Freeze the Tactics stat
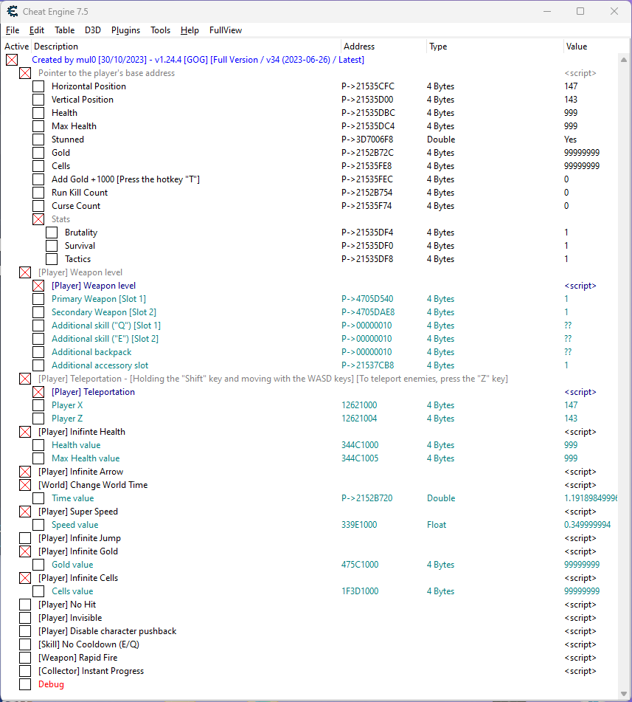The width and height of the screenshot is (632, 702). point(52,259)
